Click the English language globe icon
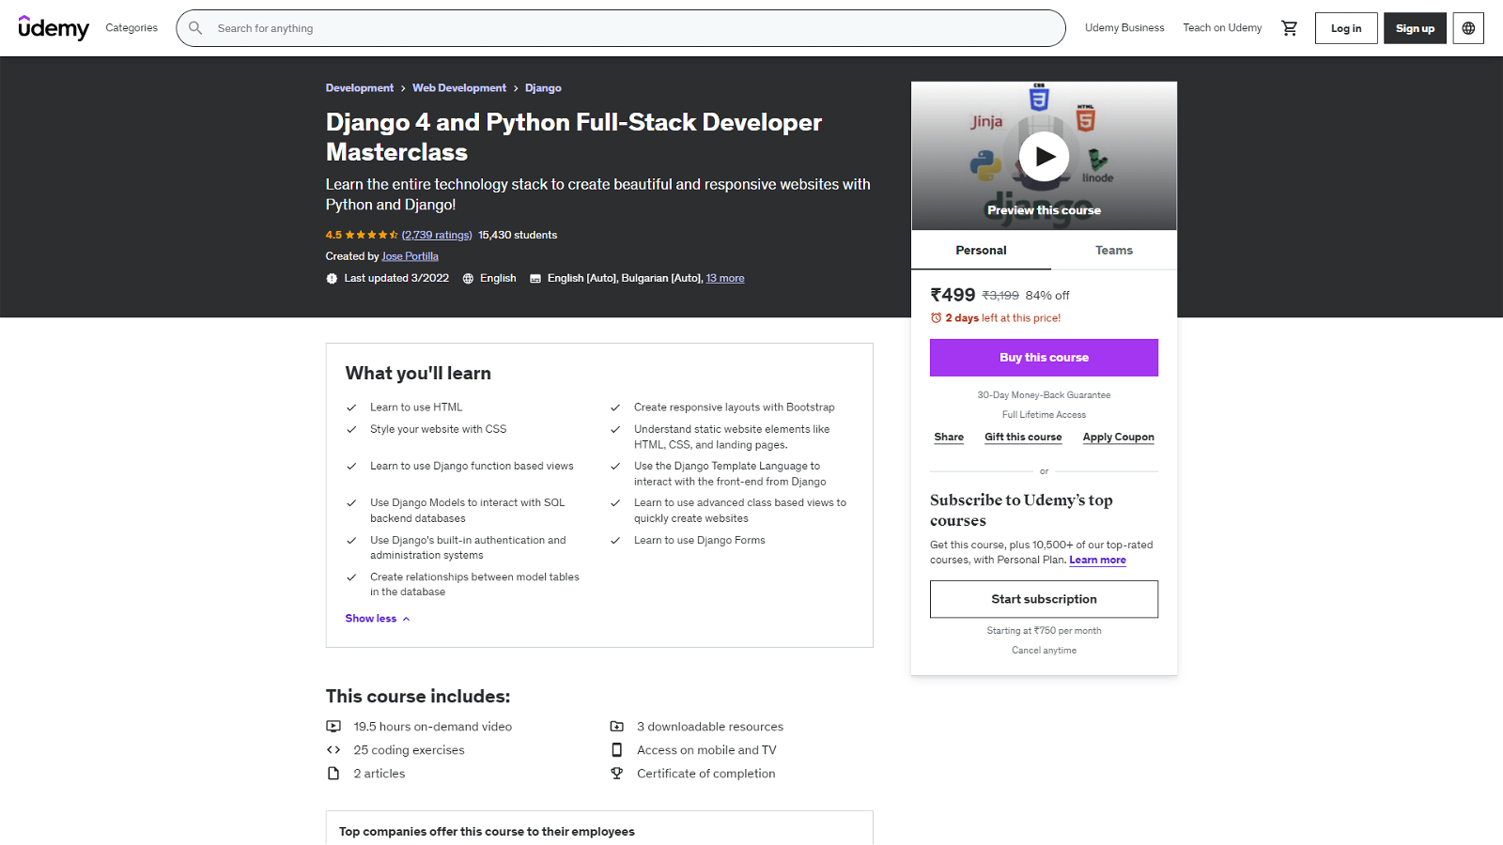This screenshot has width=1503, height=845. [468, 279]
